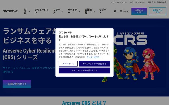This screenshot has width=169, height=105.
Task: Expand the 製品 menu chevron
Action: [29, 11]
